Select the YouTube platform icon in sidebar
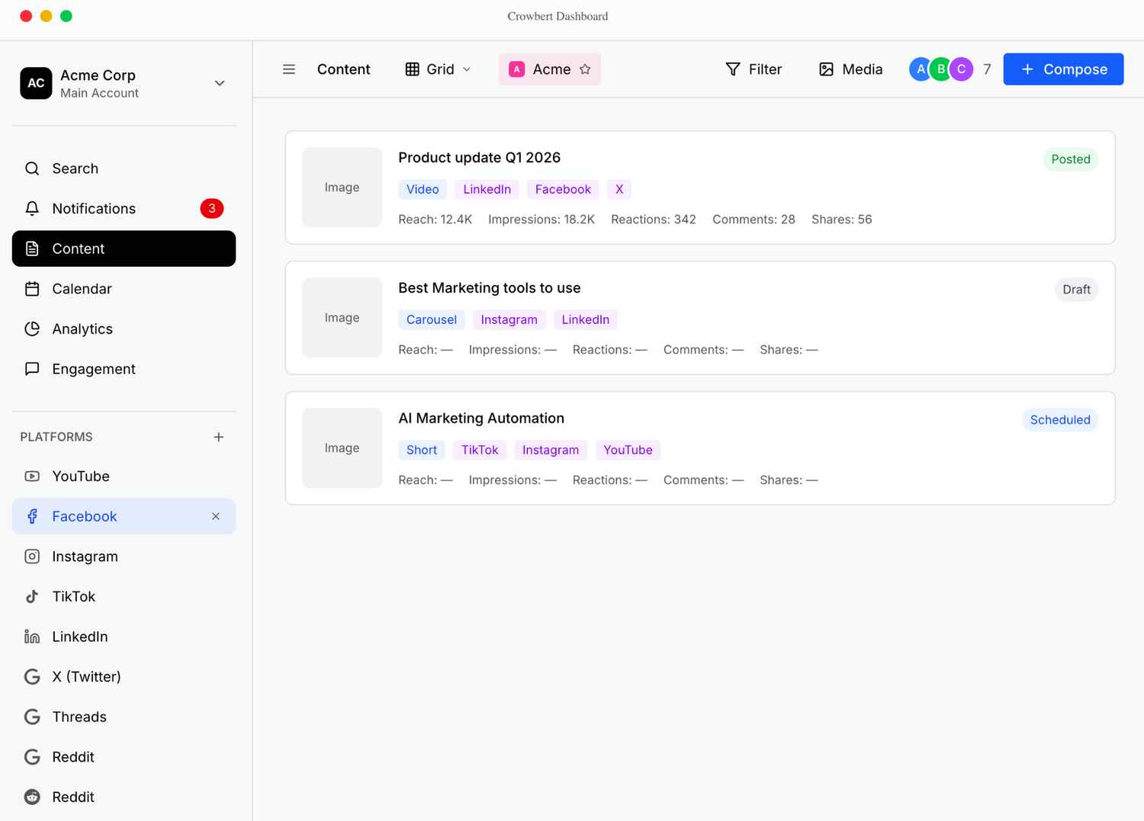The width and height of the screenshot is (1144, 821). [x=32, y=476]
